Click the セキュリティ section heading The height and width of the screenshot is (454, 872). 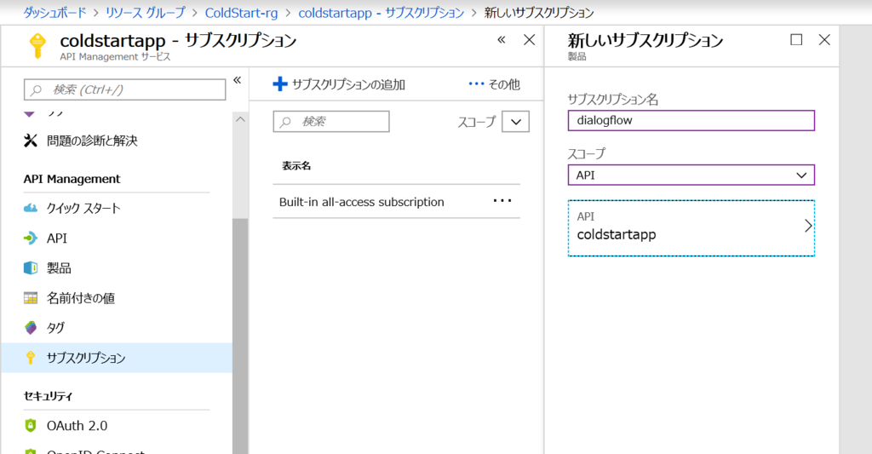point(48,396)
